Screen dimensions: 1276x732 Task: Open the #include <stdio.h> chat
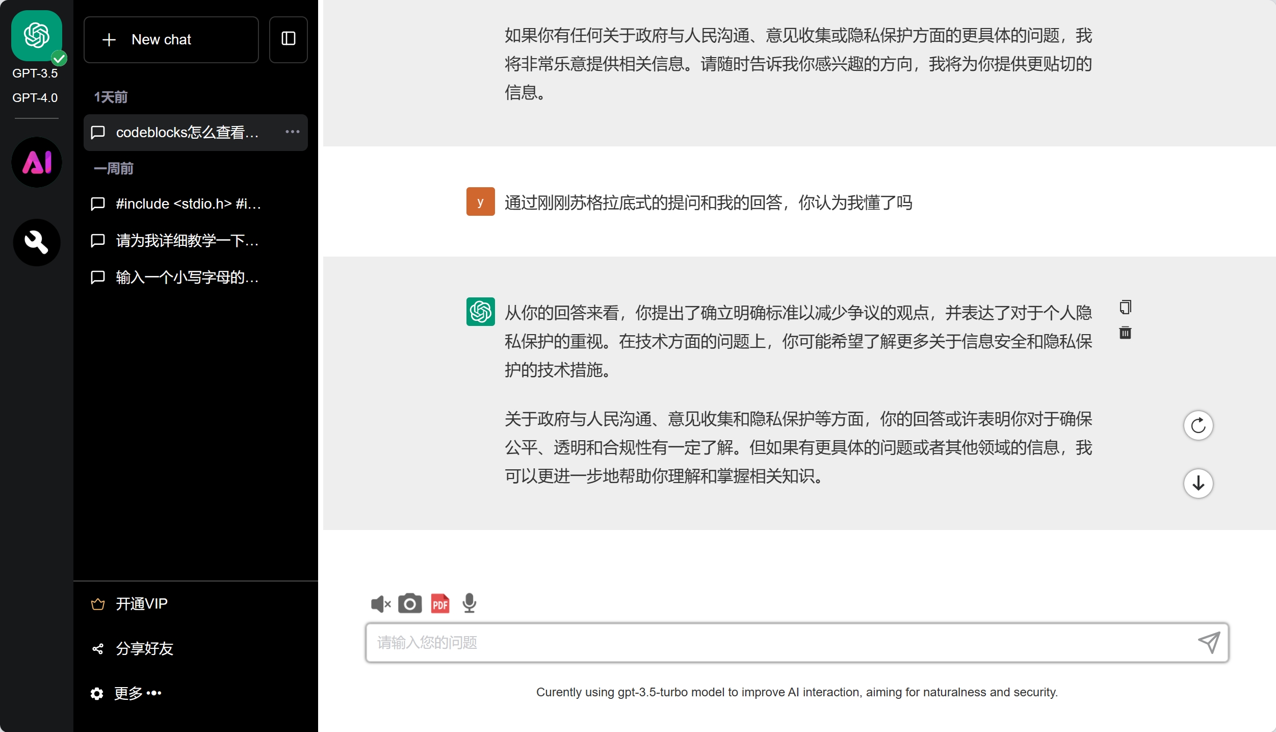(x=188, y=204)
